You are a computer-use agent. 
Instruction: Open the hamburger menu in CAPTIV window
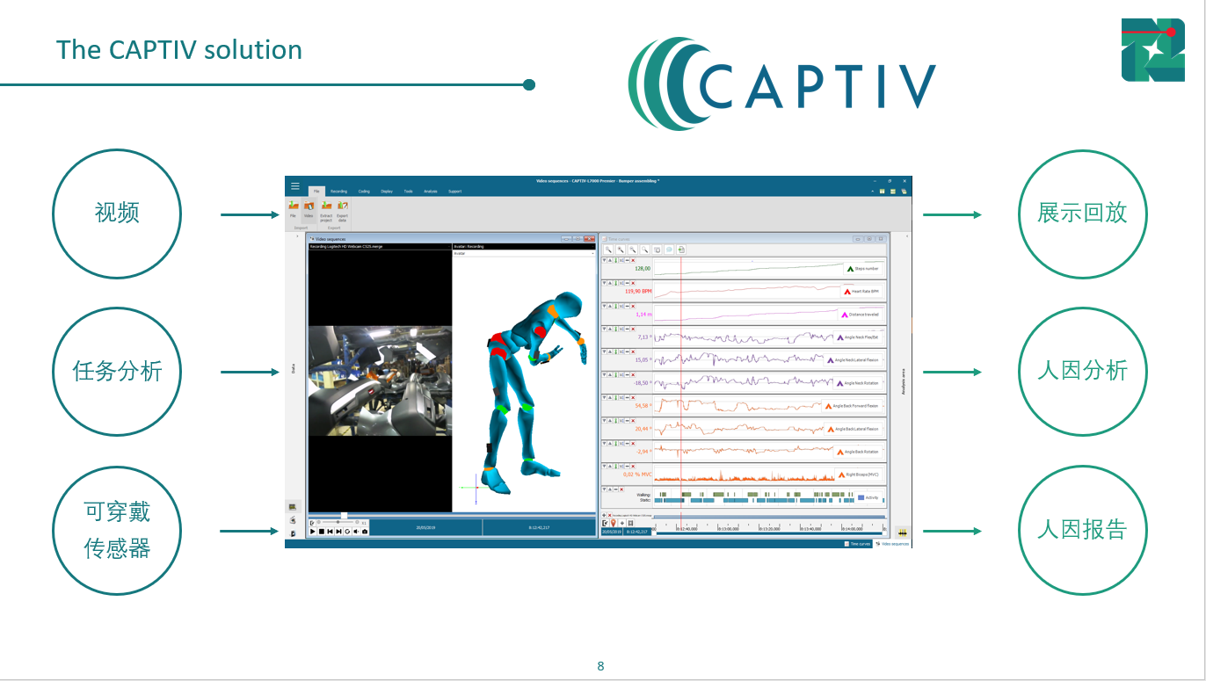[295, 186]
